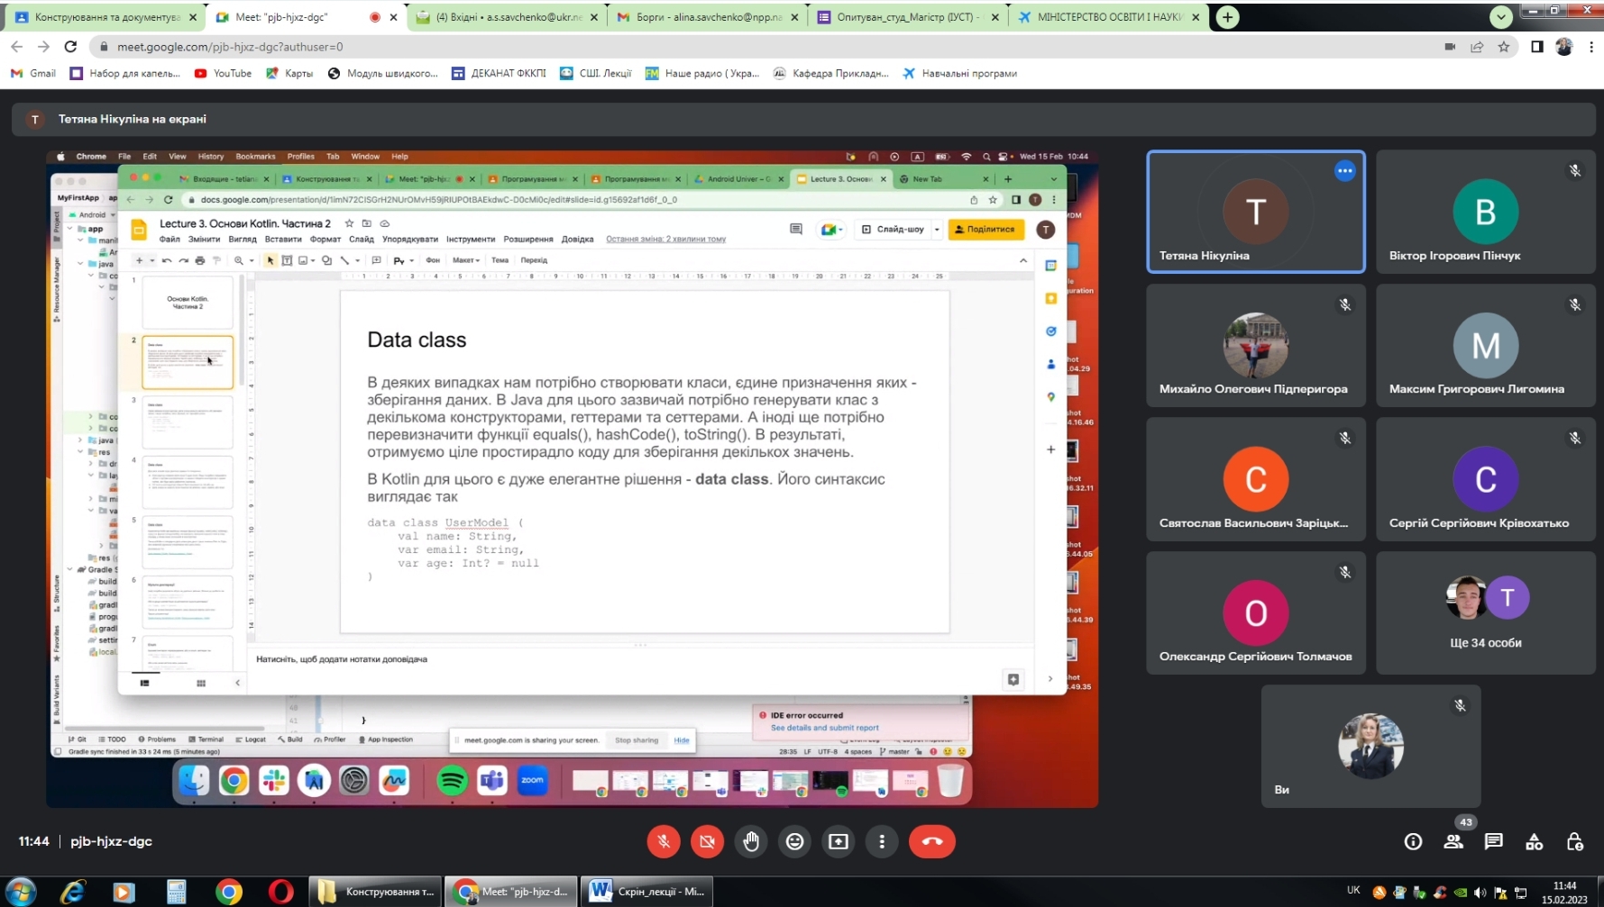Click Максим Григорович Лигомина tile

[x=1486, y=345]
